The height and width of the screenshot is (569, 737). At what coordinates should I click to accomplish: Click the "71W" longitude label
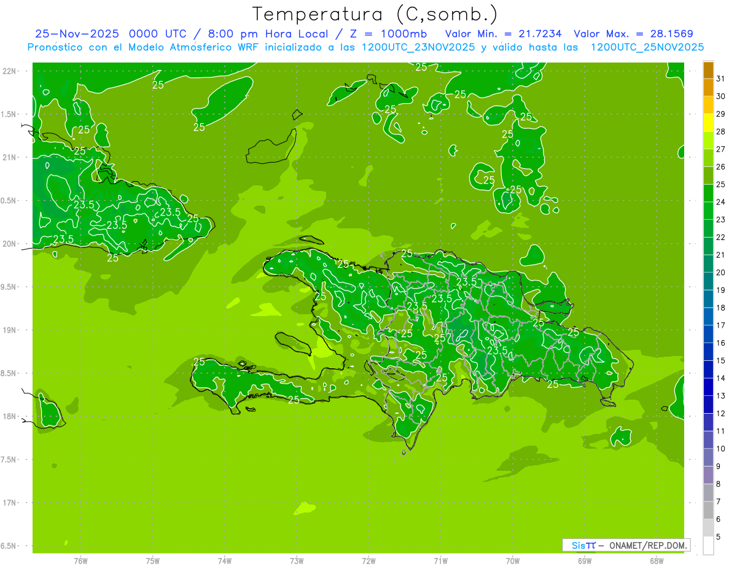441,560
